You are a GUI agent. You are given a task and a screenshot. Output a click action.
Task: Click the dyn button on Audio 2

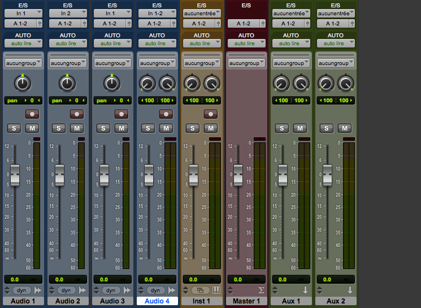pyautogui.click(x=67, y=290)
